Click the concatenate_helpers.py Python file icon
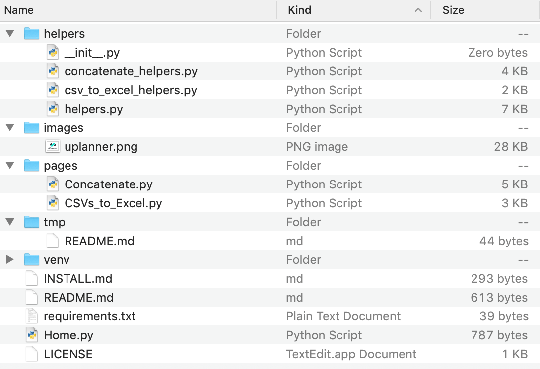Viewport: 540px width, 369px height. click(53, 71)
